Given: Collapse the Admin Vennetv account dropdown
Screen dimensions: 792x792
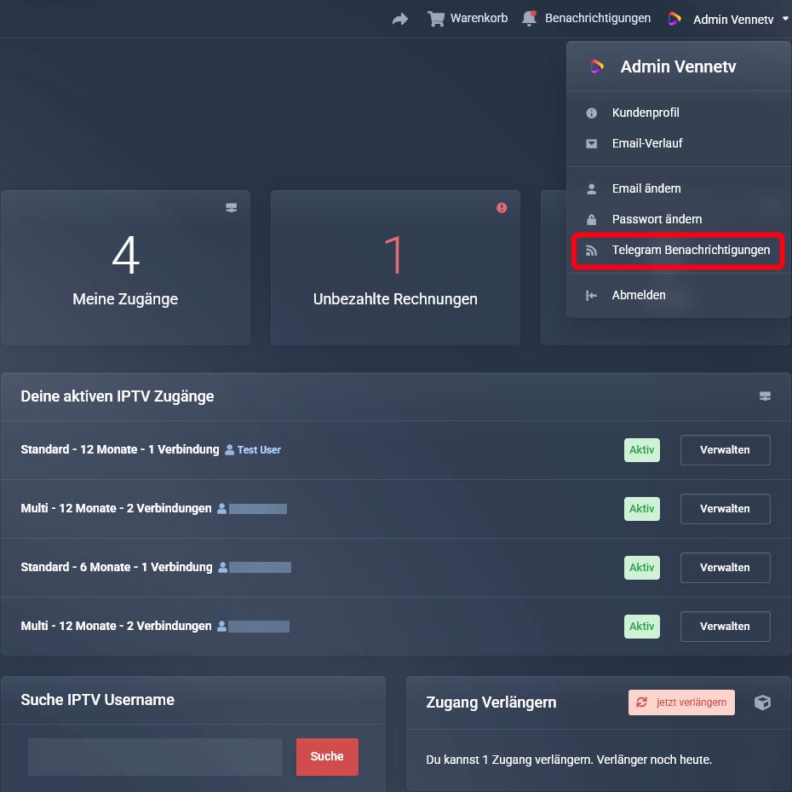Looking at the screenshot, I should click(729, 19).
